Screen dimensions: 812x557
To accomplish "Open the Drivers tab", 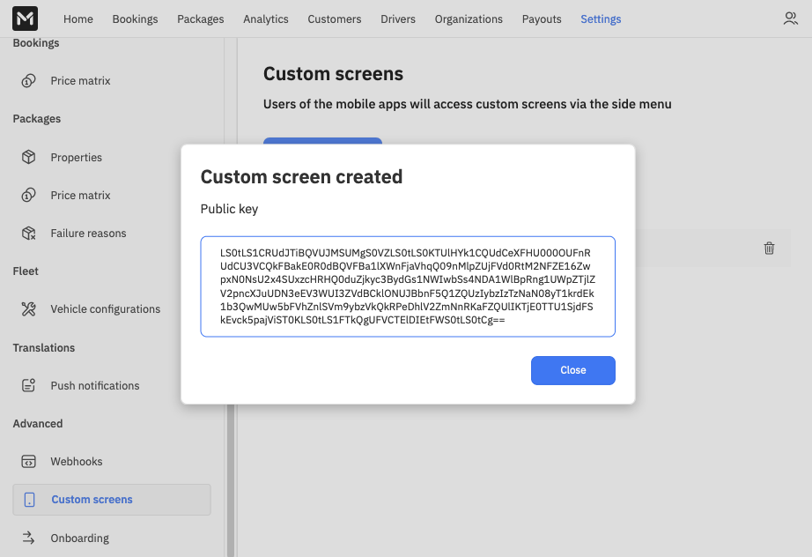I will pos(398,19).
